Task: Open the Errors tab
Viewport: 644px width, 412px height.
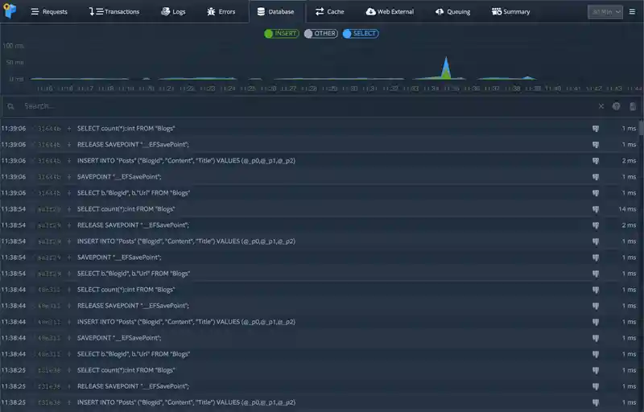Action: (221, 12)
